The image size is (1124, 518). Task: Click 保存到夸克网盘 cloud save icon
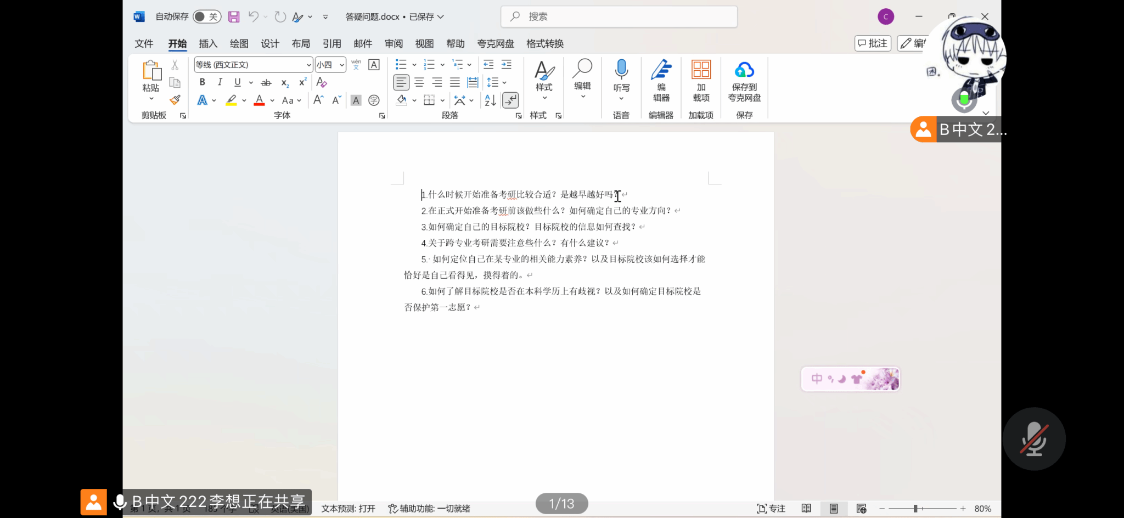744,70
